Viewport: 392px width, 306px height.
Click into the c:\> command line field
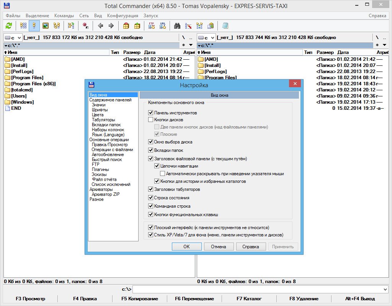click(x=258, y=290)
